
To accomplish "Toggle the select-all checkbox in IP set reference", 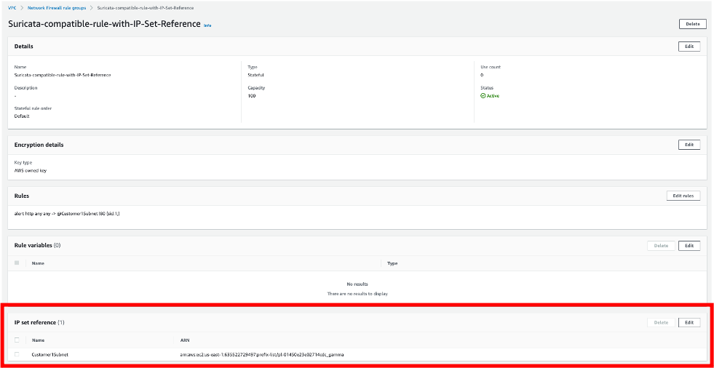I will point(17,340).
